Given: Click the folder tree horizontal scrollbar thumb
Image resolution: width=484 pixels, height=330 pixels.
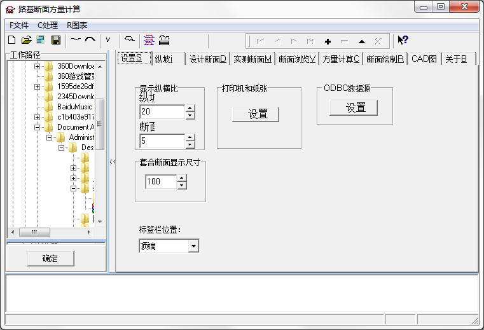Looking at the screenshot, I should (x=34, y=232).
